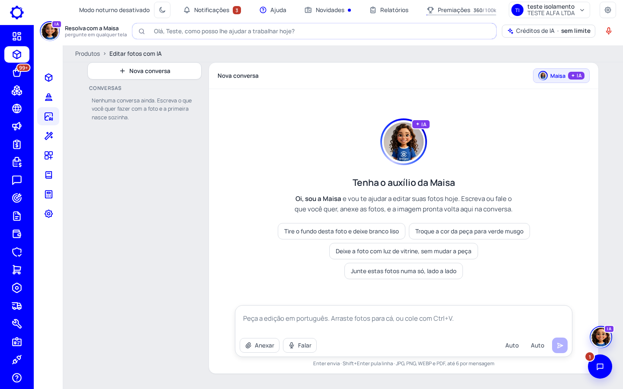Choose suggestion Troque a cor da peça

tap(469, 231)
